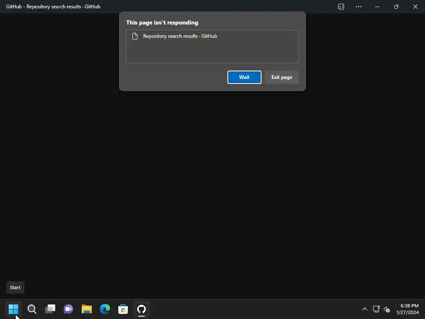Click Exit page to close unresponsive page
This screenshot has height=319, width=425.
point(282,77)
